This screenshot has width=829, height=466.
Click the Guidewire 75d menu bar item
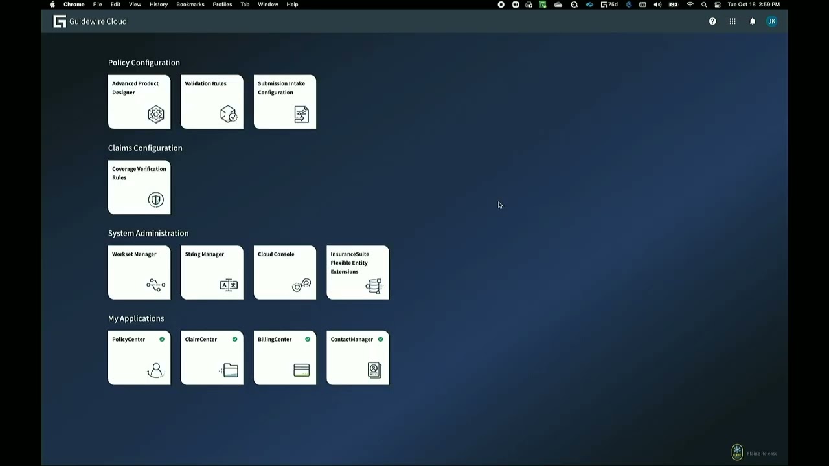click(609, 5)
